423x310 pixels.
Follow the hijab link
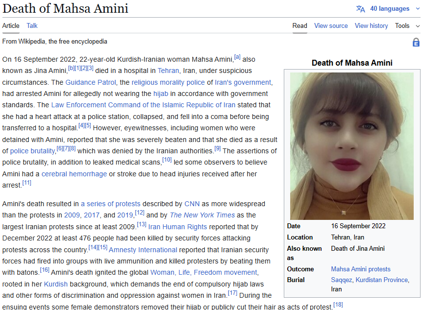(161, 94)
